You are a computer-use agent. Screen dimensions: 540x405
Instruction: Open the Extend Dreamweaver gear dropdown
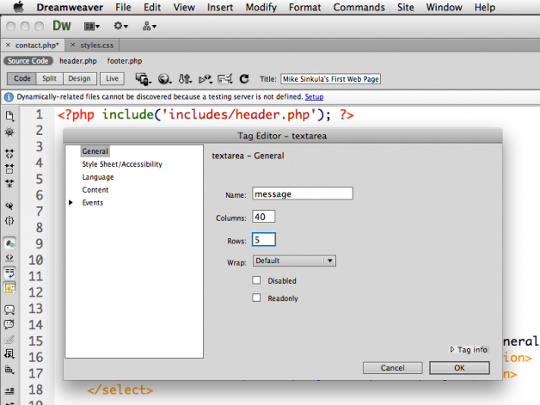pyautogui.click(x=120, y=26)
